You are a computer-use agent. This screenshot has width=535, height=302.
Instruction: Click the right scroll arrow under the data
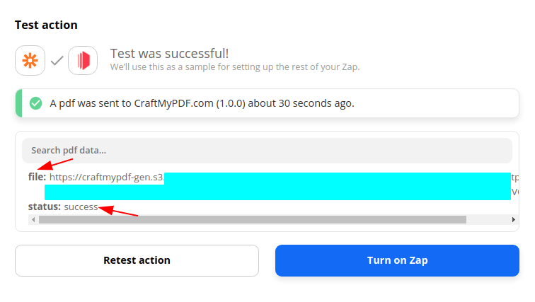pos(514,219)
